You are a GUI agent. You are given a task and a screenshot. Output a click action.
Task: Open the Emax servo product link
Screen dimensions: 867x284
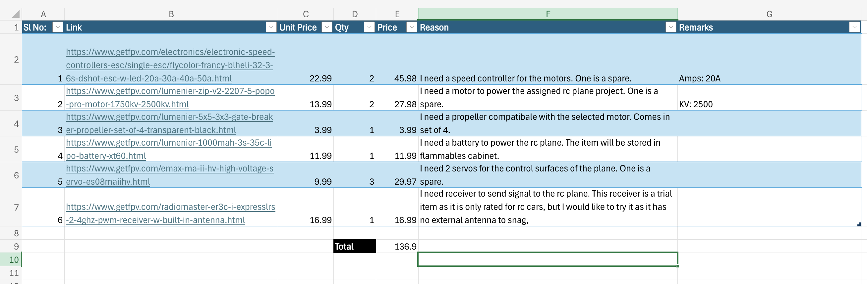click(x=170, y=175)
